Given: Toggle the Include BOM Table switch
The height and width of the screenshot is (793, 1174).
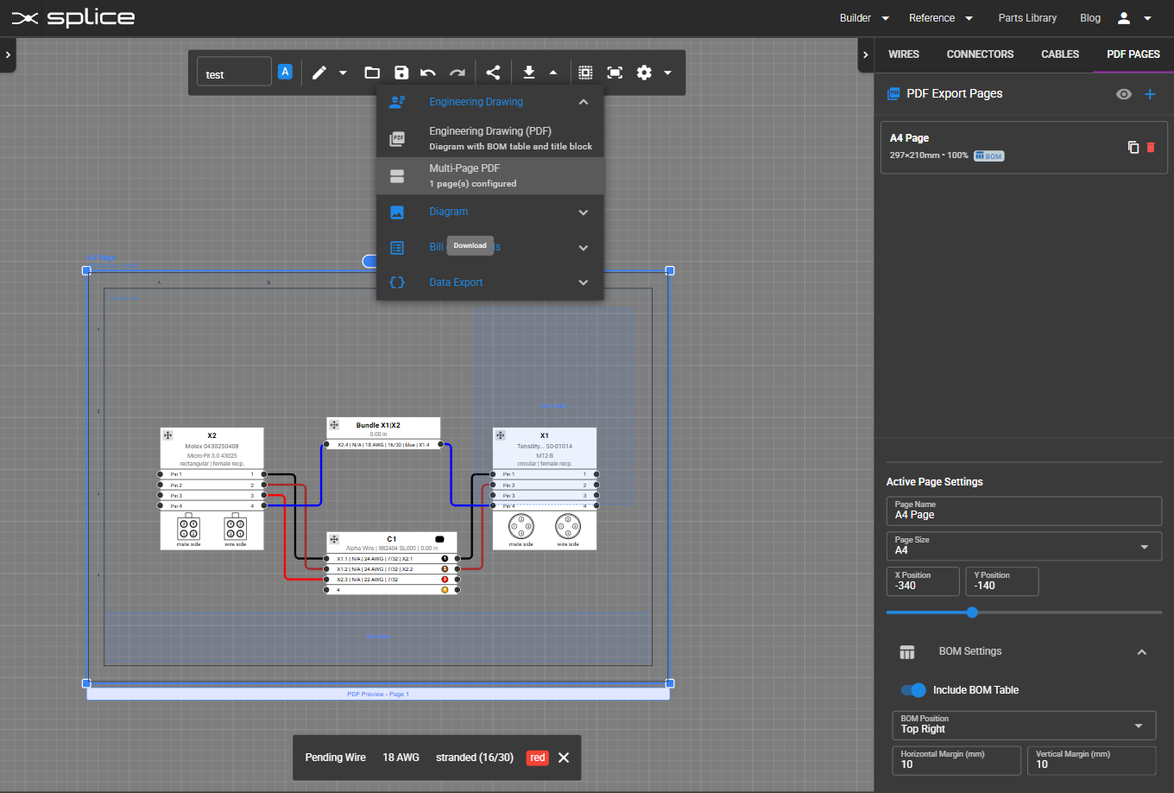Looking at the screenshot, I should (x=912, y=689).
